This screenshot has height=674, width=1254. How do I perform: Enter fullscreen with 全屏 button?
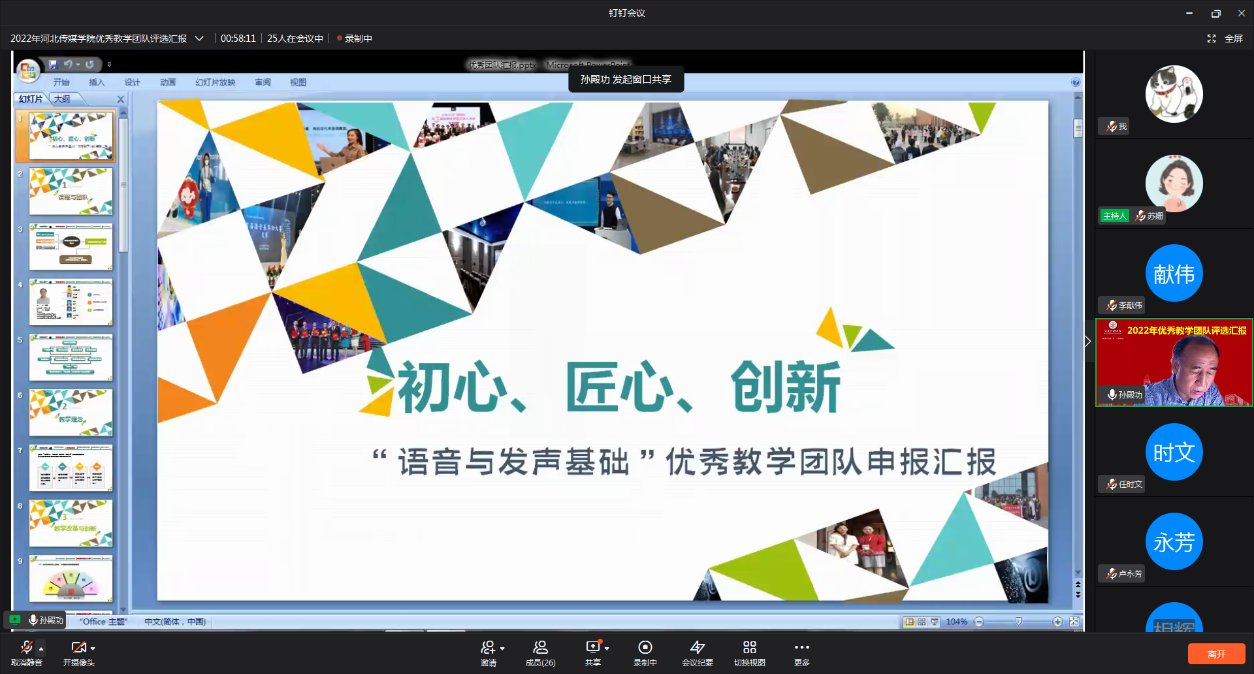click(1225, 39)
